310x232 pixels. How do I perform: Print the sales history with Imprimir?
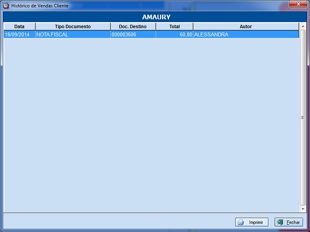[x=252, y=222]
